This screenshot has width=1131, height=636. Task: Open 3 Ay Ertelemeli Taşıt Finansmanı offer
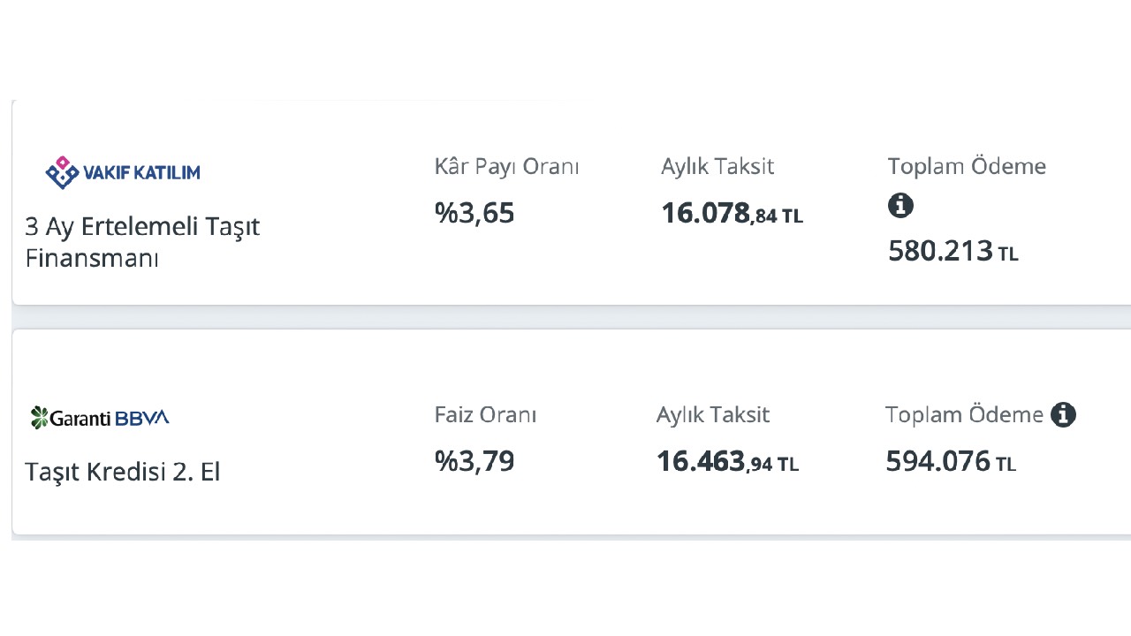(142, 242)
